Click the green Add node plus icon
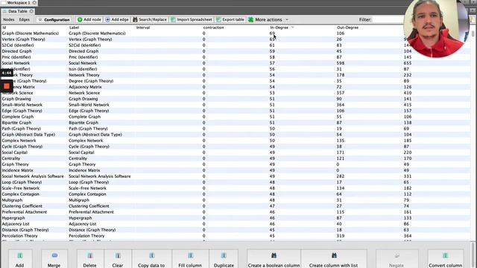Viewport: 477px width, 268px height. click(x=80, y=19)
